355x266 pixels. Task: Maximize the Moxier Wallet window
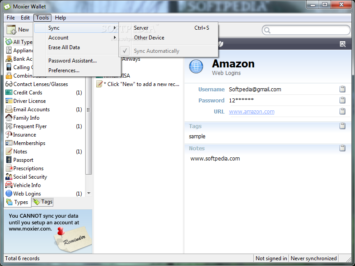point(325,4)
